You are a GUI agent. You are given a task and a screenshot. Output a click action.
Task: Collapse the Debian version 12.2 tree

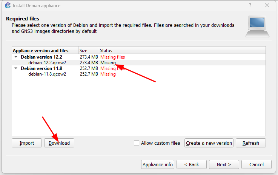pyautogui.click(x=16, y=57)
